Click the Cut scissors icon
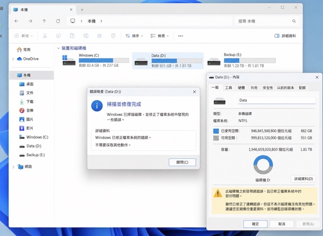The height and width of the screenshot is (236, 323). [x=45, y=36]
